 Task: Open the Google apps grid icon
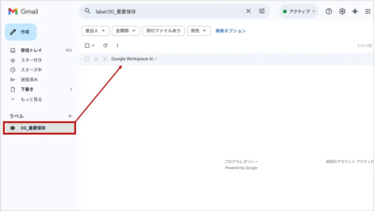[368, 11]
